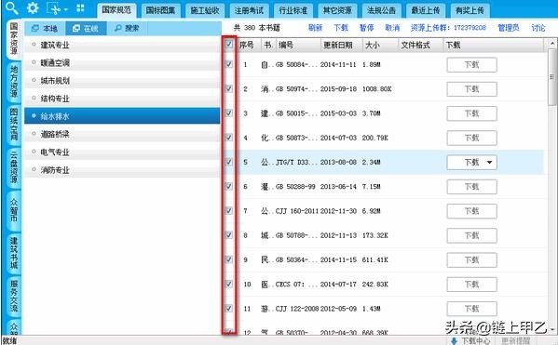Download book in row 10 CECS
Image resolution: width=558 pixels, height=345 pixels.
click(472, 285)
